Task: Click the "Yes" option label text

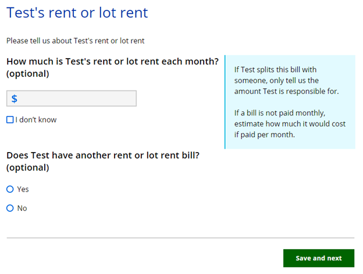Action: click(x=23, y=189)
